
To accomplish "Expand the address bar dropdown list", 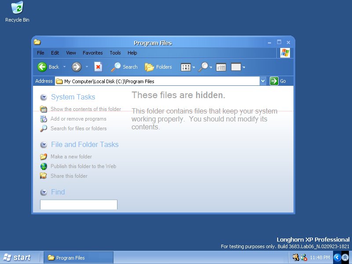I will coord(263,81).
